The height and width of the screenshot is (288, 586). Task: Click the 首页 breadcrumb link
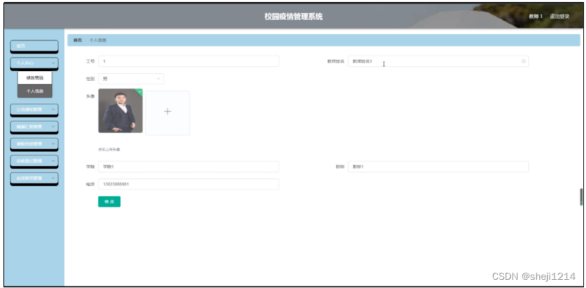coord(77,40)
